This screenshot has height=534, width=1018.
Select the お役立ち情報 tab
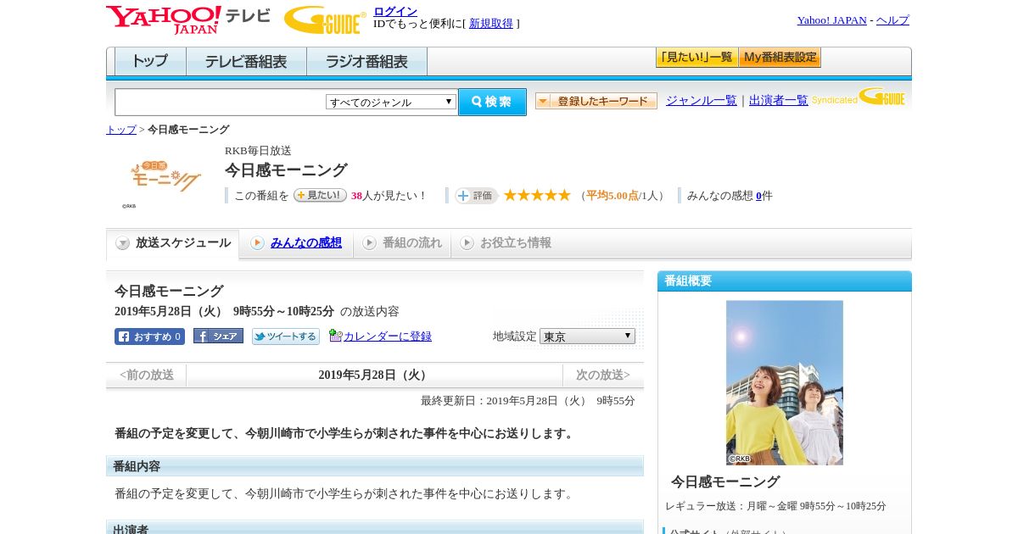(x=506, y=243)
